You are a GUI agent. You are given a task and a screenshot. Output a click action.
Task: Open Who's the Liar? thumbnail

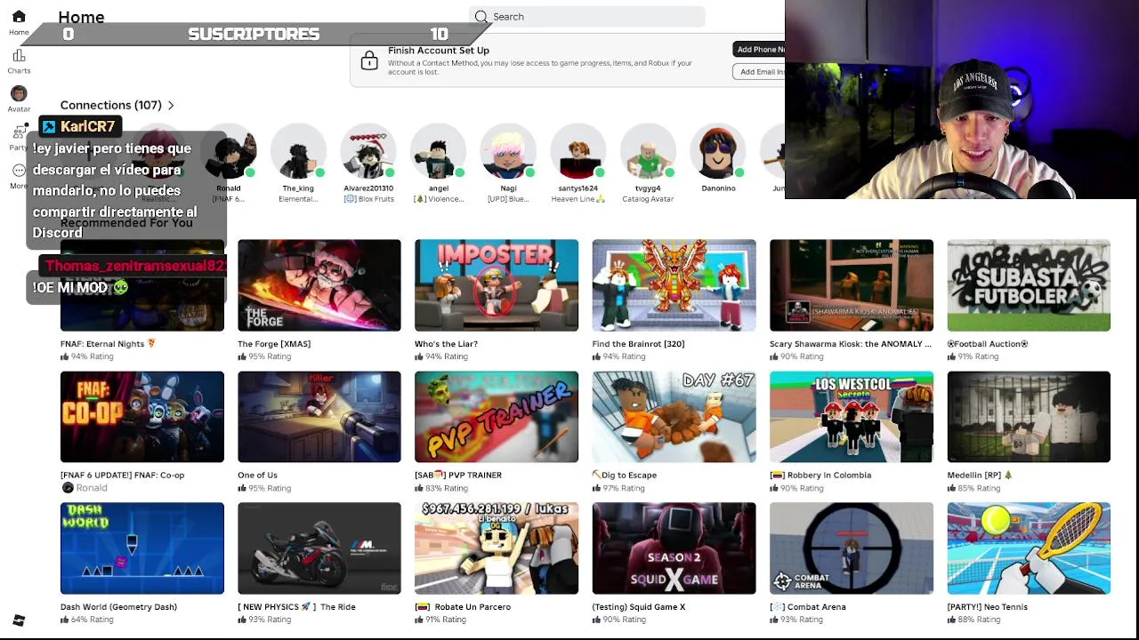click(x=497, y=285)
